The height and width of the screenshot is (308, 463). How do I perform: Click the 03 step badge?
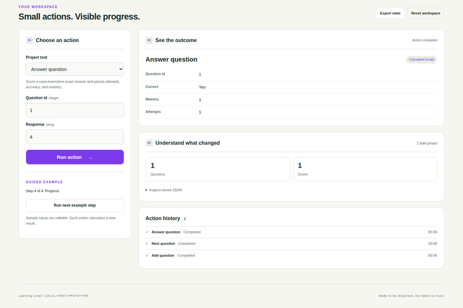(x=149, y=143)
